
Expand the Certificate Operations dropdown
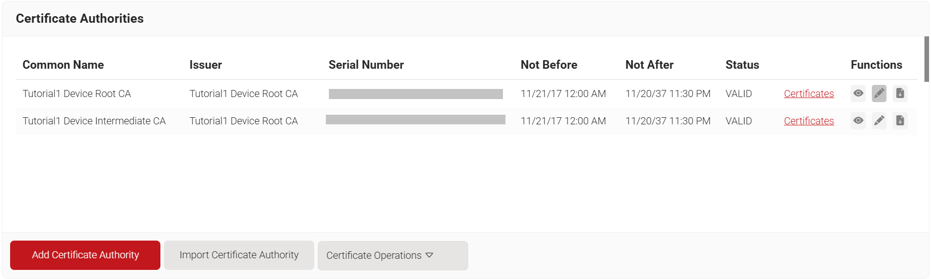(392, 256)
